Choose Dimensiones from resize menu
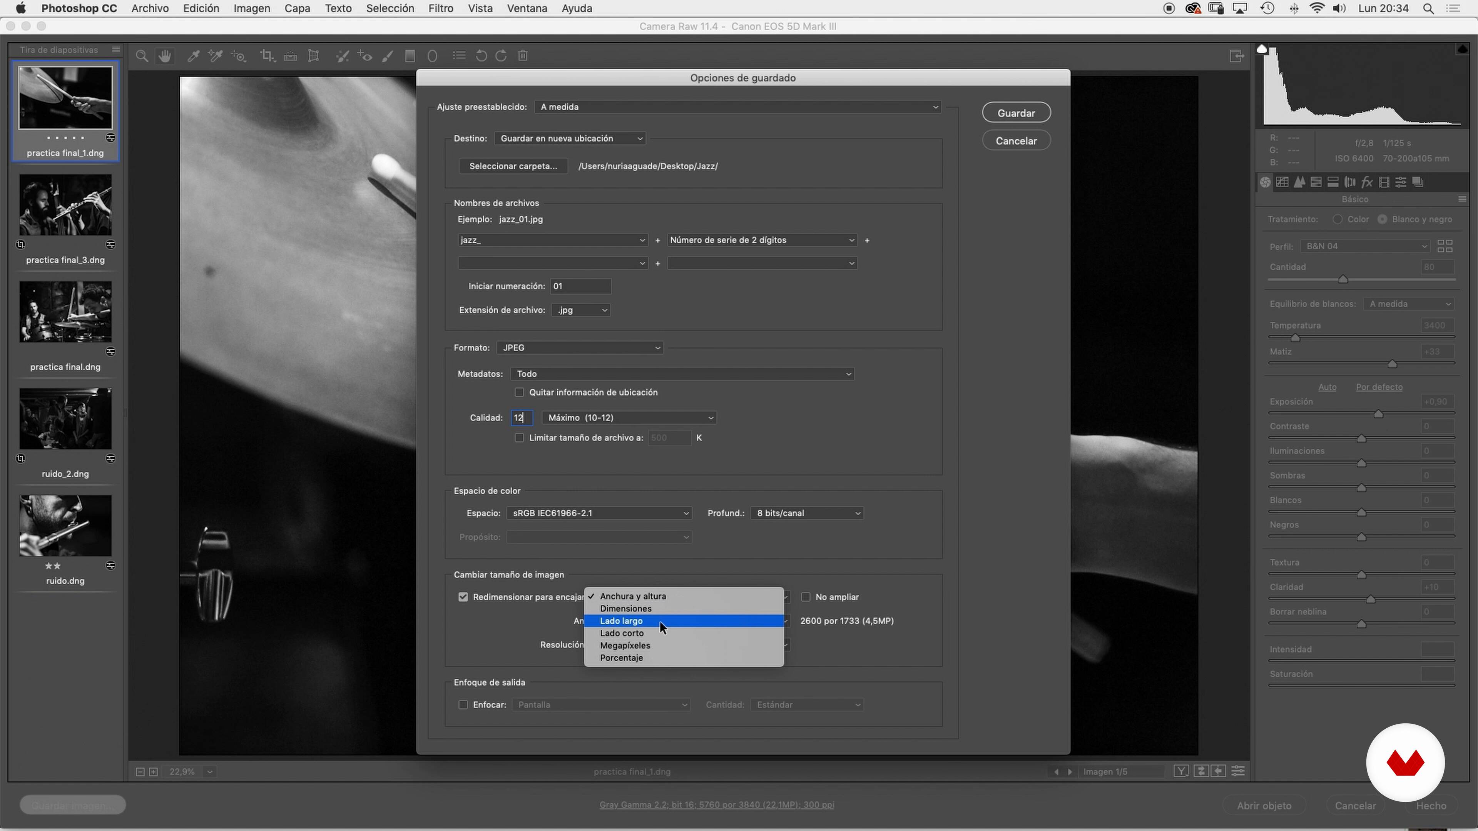The height and width of the screenshot is (831, 1478). click(684, 609)
